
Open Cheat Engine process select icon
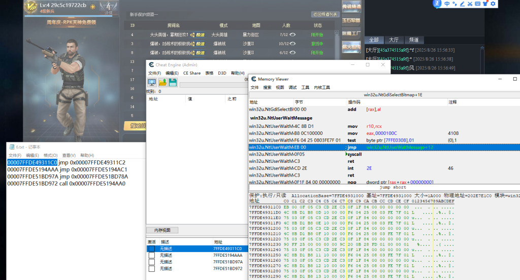tap(152, 83)
